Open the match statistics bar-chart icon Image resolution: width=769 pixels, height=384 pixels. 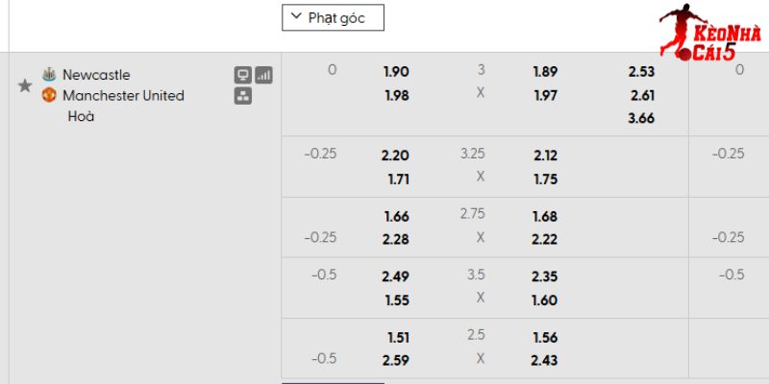point(263,75)
